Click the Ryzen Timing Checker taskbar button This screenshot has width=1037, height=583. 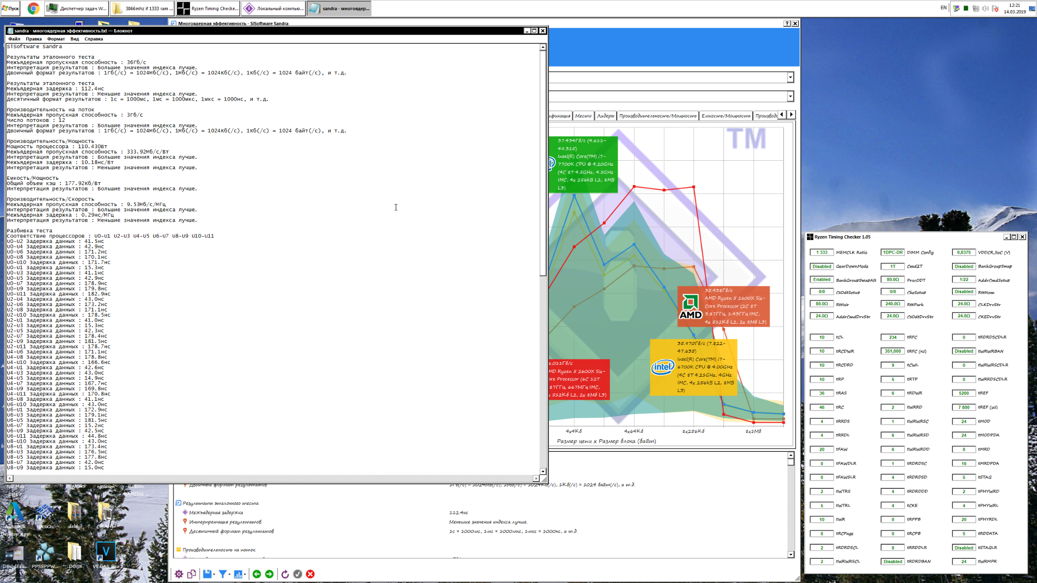click(208, 8)
